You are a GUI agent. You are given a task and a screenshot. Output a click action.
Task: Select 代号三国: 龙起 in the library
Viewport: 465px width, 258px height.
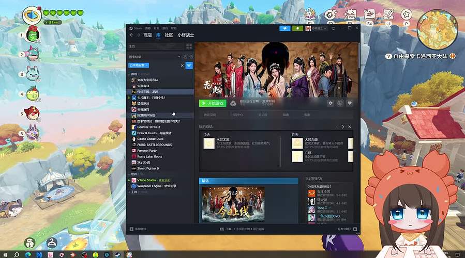160,92
